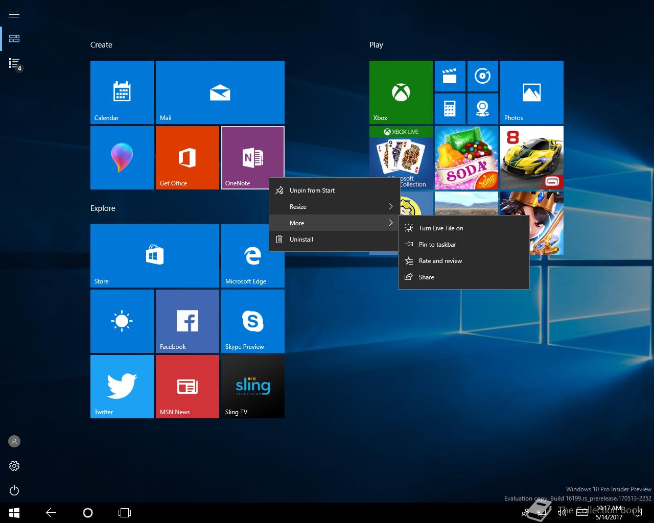Expand the More submenu
This screenshot has height=523, width=654.
335,223
